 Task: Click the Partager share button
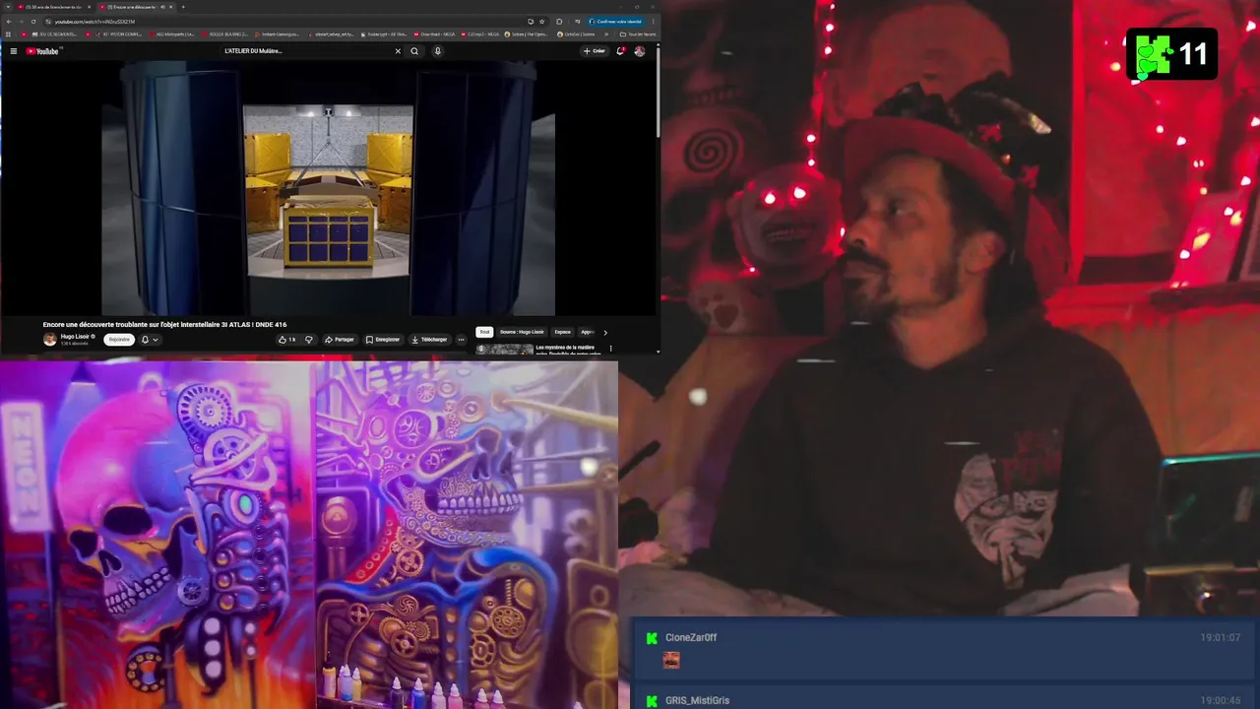(340, 340)
